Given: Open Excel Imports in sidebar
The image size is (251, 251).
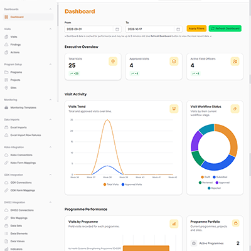Looking at the screenshot, I should (x=28, y=127).
